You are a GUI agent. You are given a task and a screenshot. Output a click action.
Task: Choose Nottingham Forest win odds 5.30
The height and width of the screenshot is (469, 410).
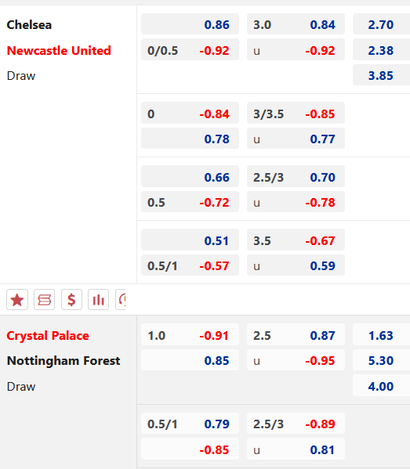pyautogui.click(x=381, y=360)
